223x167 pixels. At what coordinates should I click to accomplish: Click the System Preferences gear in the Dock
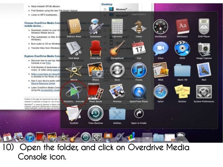97,137
